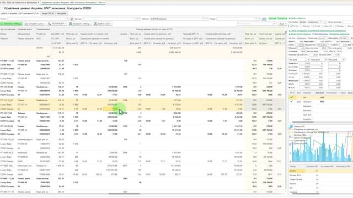Click the green Заполнить таблицу button
This screenshot has width=353, height=198.
click(11, 24)
